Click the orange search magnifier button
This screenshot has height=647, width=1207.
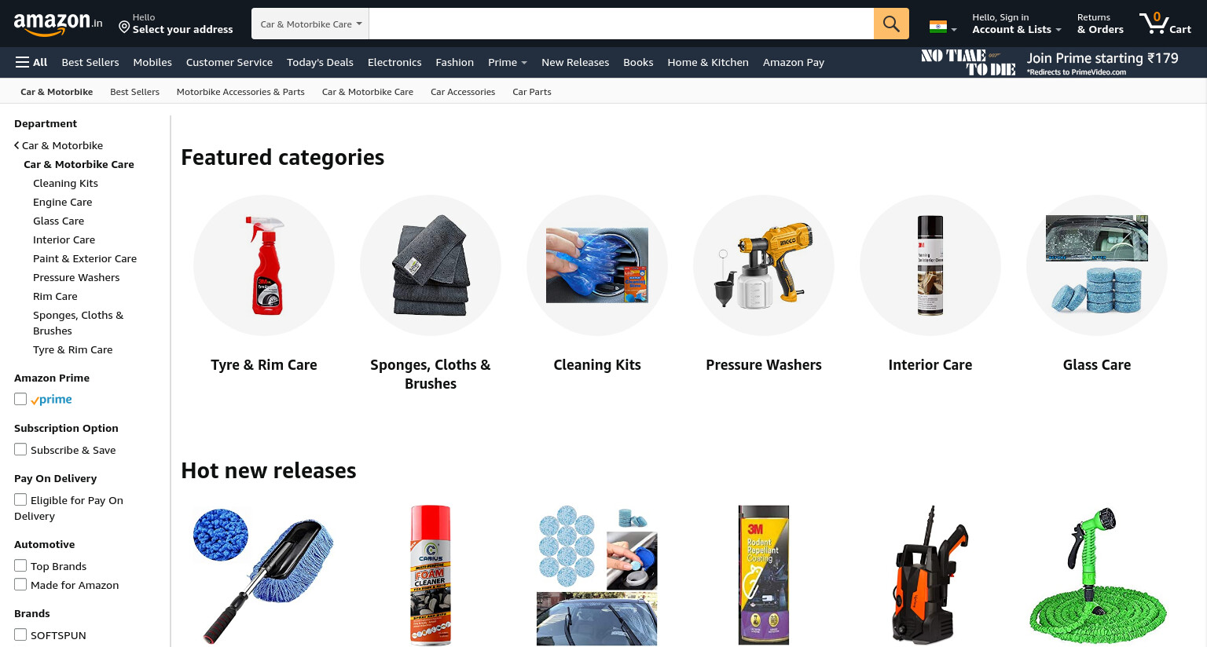(891, 24)
